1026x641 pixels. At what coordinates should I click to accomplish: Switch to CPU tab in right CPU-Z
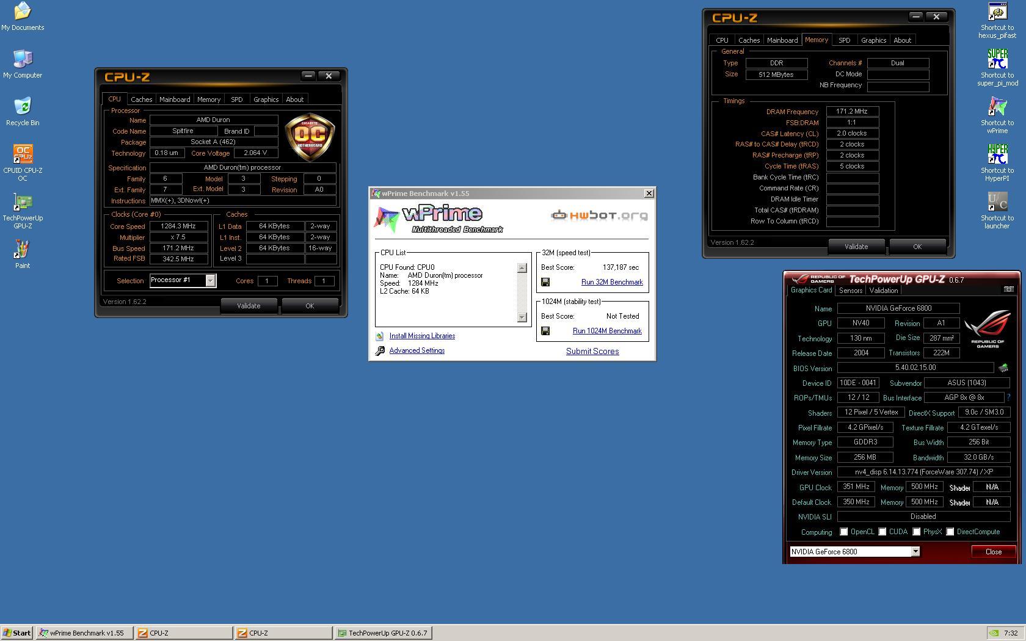tap(722, 40)
